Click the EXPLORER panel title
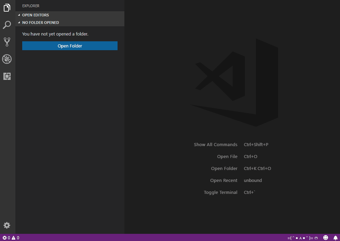Image resolution: width=340 pixels, height=241 pixels. pyautogui.click(x=31, y=6)
